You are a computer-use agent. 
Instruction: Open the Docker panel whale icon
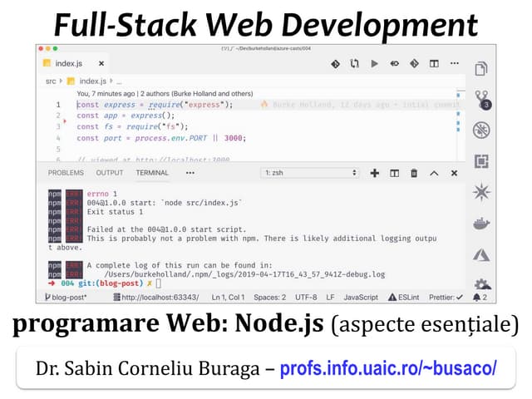[481, 224]
